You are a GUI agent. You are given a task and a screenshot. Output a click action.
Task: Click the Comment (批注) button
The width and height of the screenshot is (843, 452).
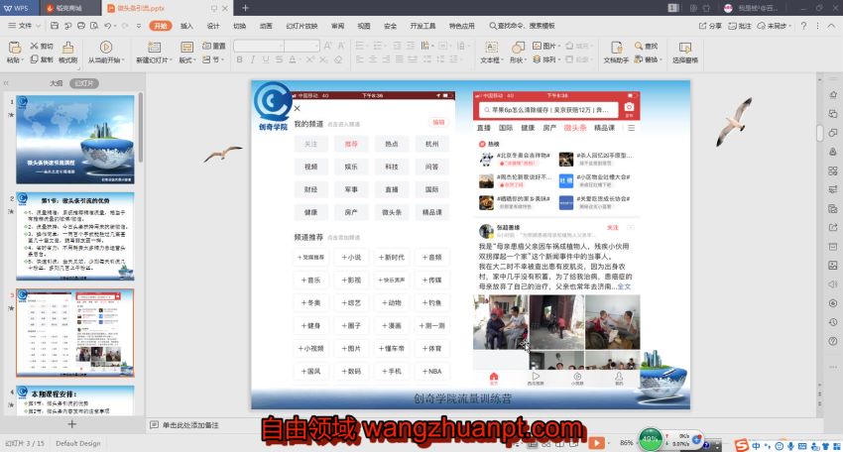(x=740, y=25)
